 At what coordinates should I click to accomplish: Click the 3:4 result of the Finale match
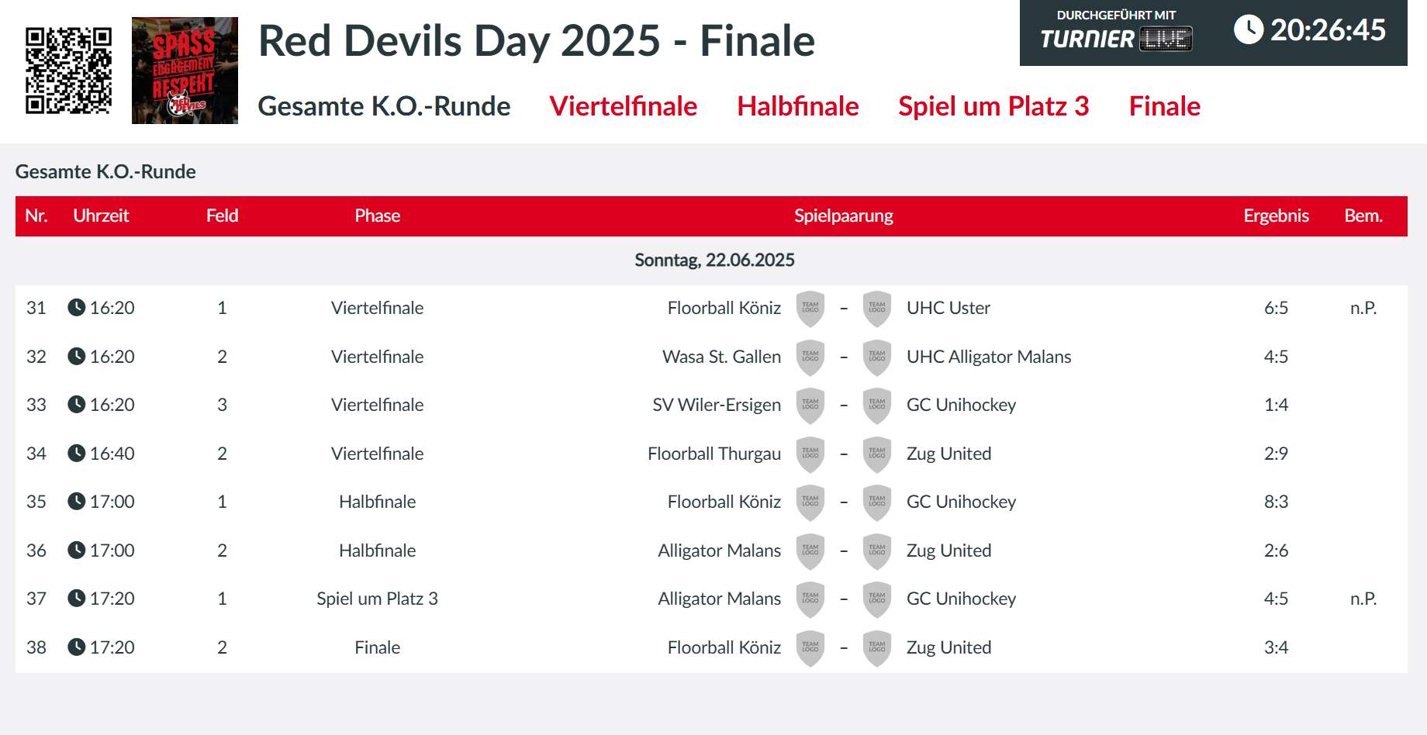[x=1276, y=647]
